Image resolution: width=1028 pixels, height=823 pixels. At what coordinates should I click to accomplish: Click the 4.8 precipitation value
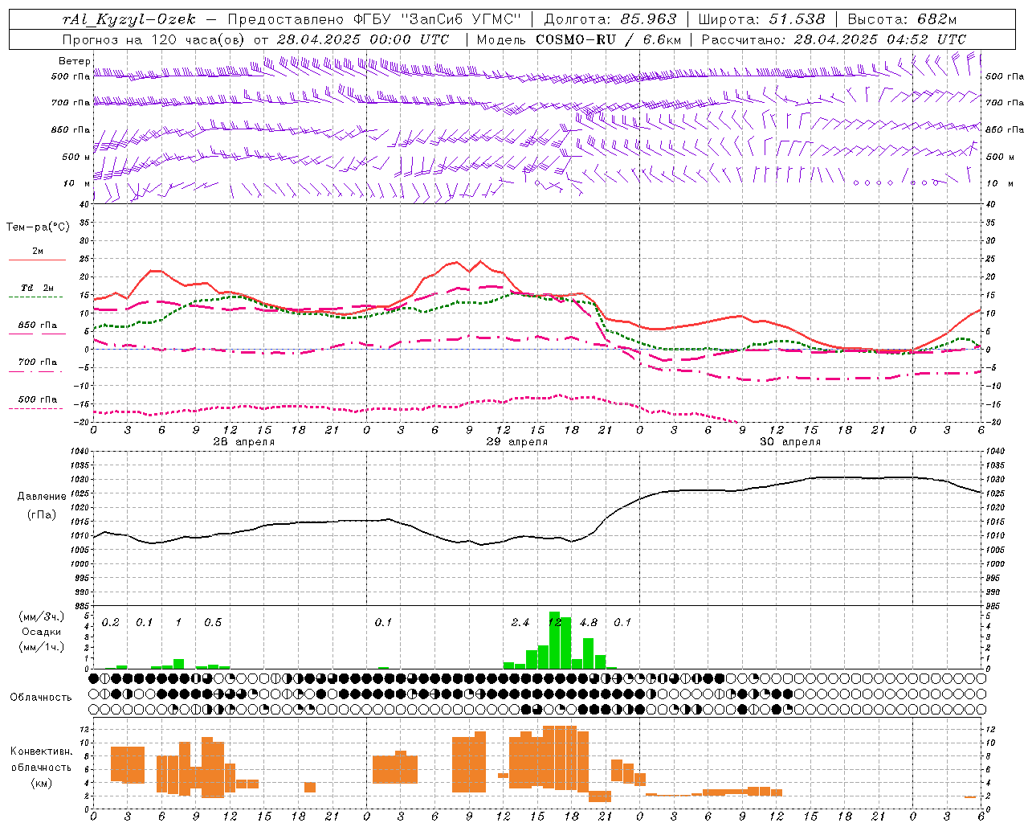click(589, 623)
